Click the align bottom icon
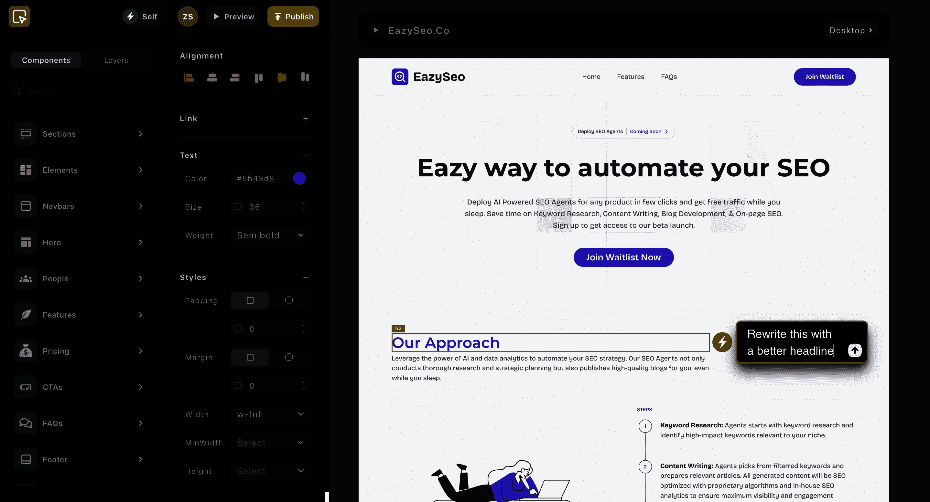Screen dimensions: 930x502 (305, 78)
